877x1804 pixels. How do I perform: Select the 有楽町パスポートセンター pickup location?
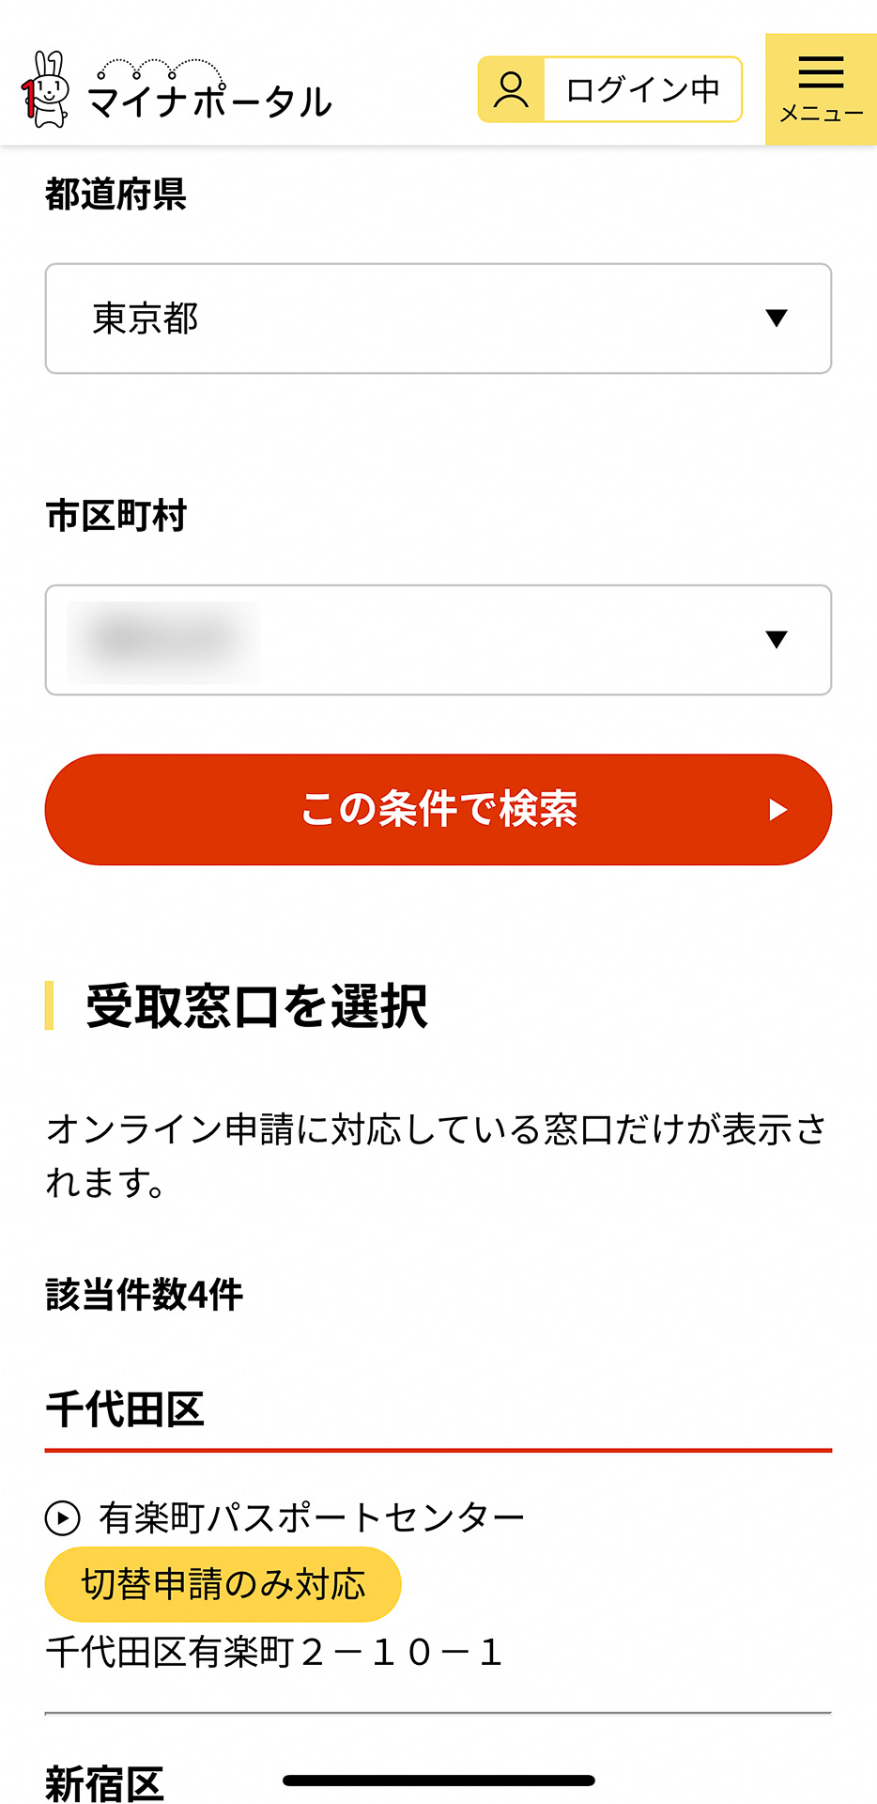(x=310, y=1514)
